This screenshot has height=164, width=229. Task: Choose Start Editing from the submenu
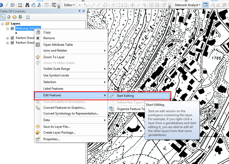point(125,96)
